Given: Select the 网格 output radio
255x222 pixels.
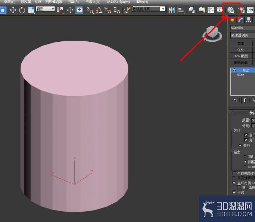Looking at the screenshot, I should 245,162.
